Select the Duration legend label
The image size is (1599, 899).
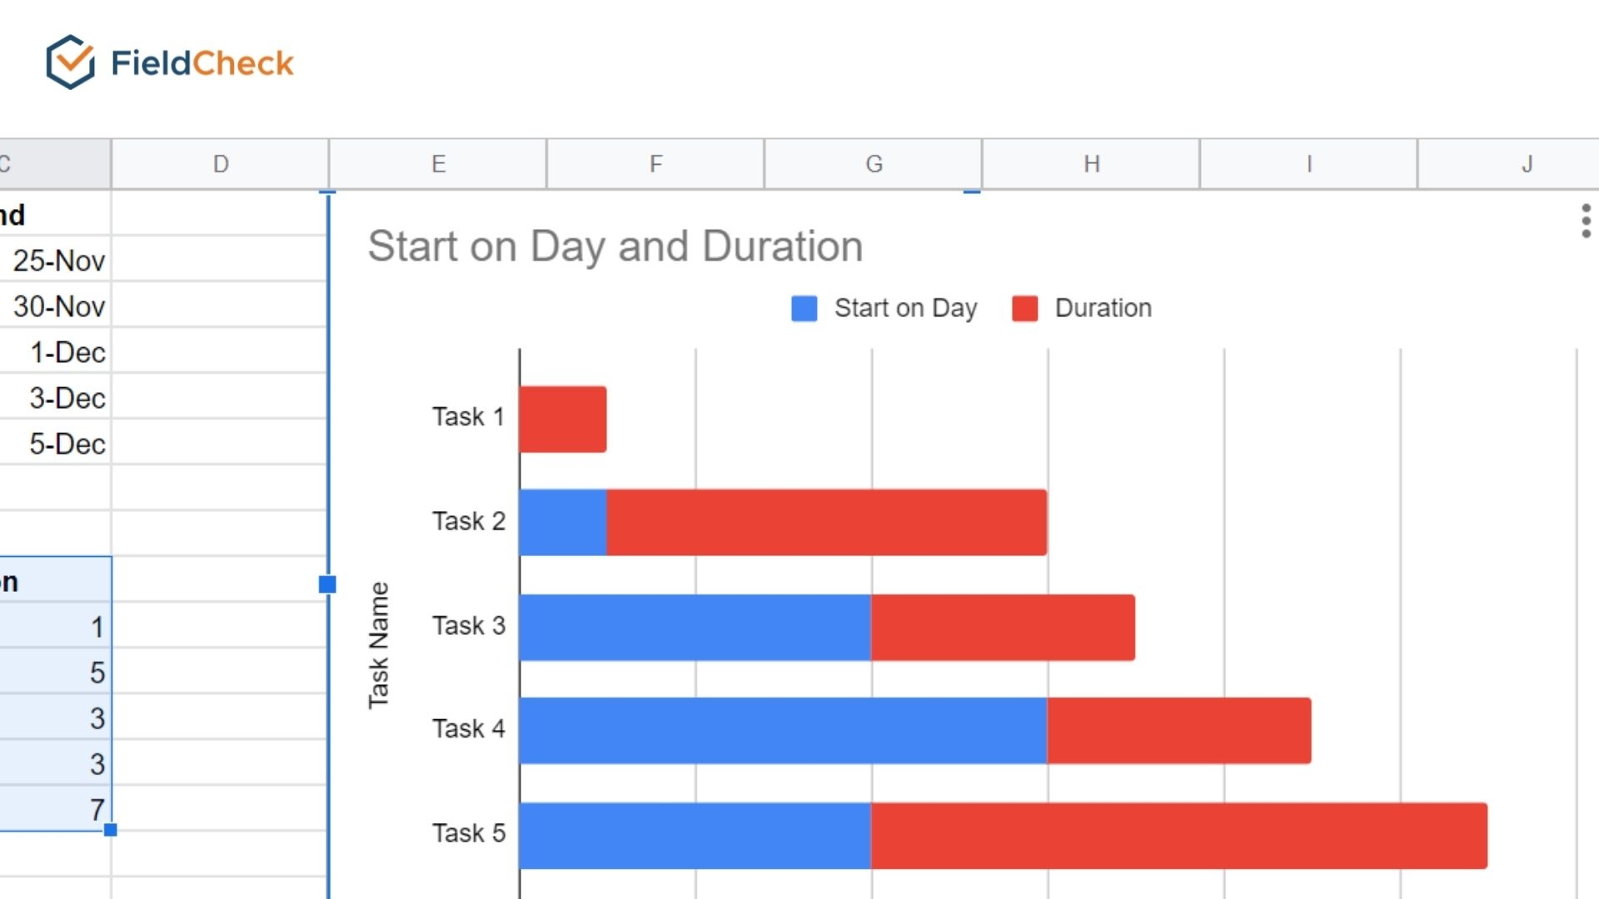coord(1103,308)
